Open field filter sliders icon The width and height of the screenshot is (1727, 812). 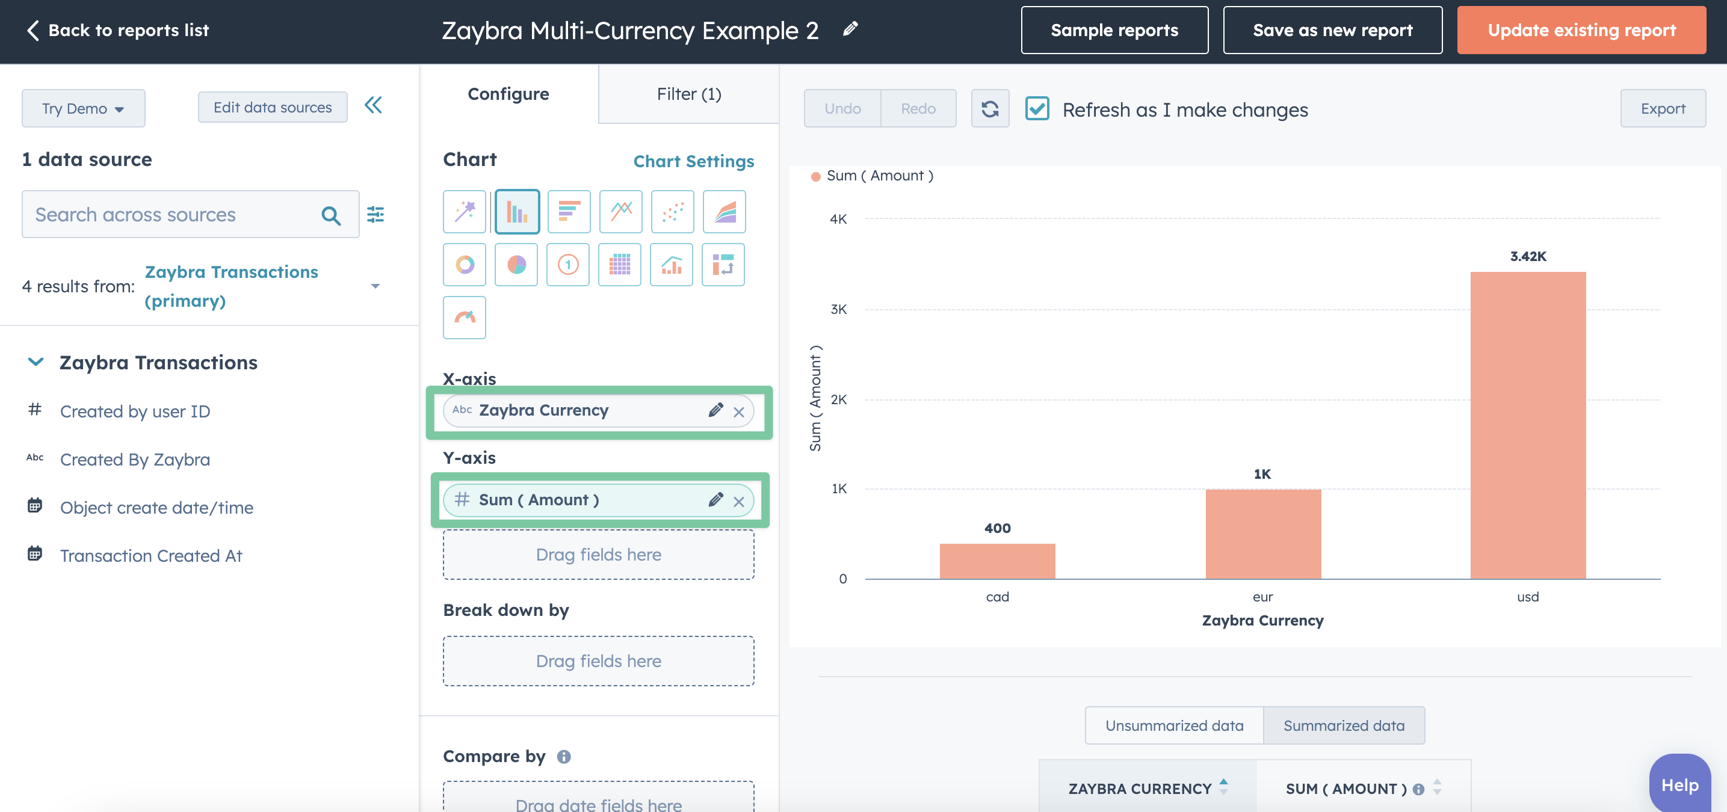coord(375,214)
